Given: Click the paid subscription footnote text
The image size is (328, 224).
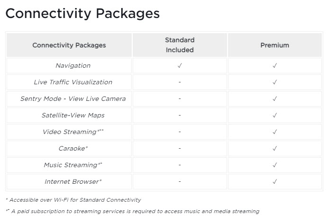Looking at the screenshot, I should pos(132,211).
